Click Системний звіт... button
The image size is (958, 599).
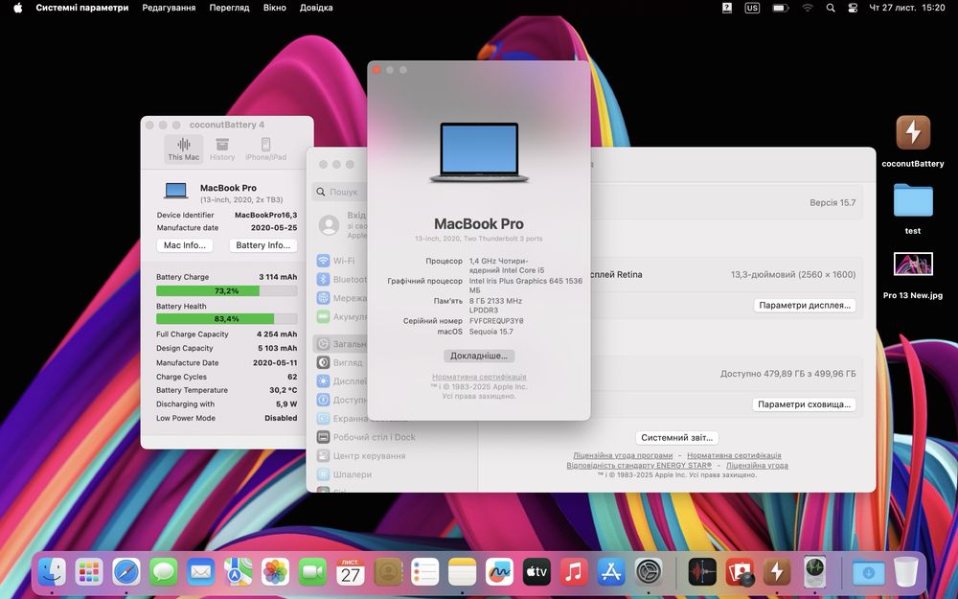click(x=677, y=438)
